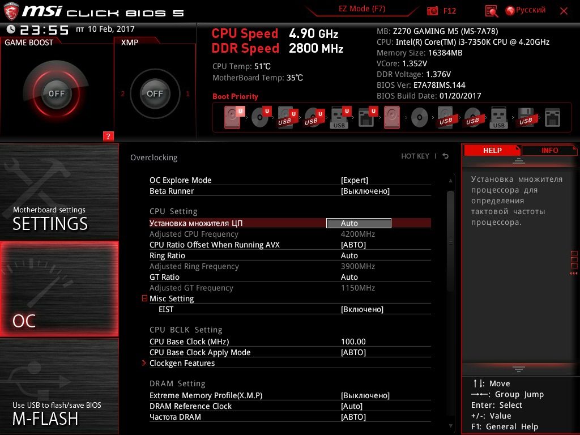The width and height of the screenshot is (580, 435).
Task: Open the SETTINGS motherboard section
Action: pos(59,192)
